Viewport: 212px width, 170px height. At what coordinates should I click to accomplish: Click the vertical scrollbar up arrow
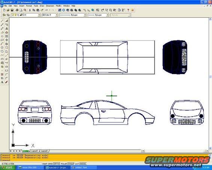(210, 20)
